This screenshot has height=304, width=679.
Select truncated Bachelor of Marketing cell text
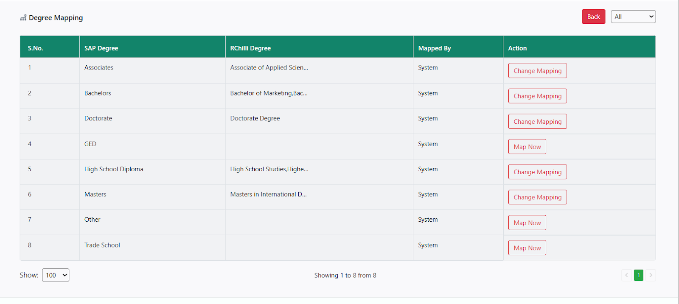(x=269, y=93)
